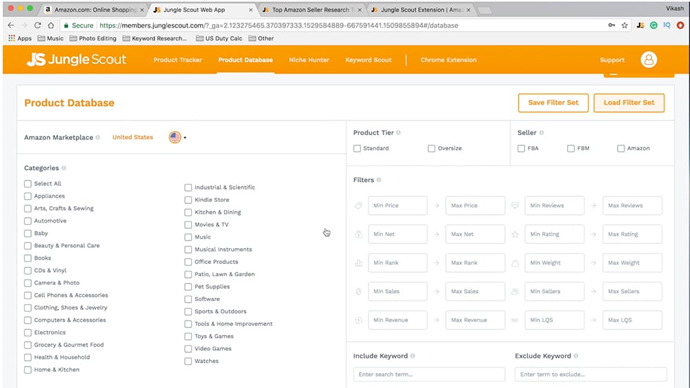The image size is (690, 388).
Task: Click the price tag icon near Min Price
Action: coord(359,205)
